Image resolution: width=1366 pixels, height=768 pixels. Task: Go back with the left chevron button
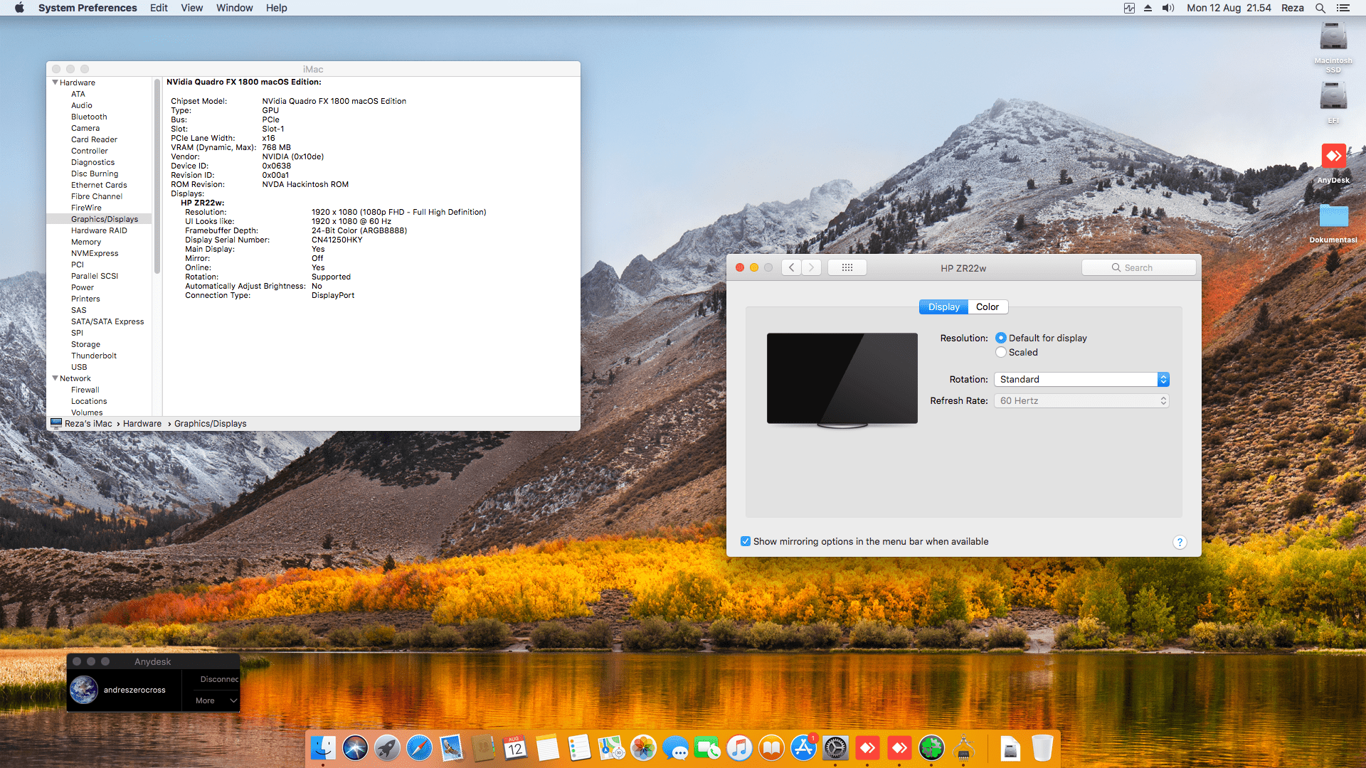(x=791, y=267)
